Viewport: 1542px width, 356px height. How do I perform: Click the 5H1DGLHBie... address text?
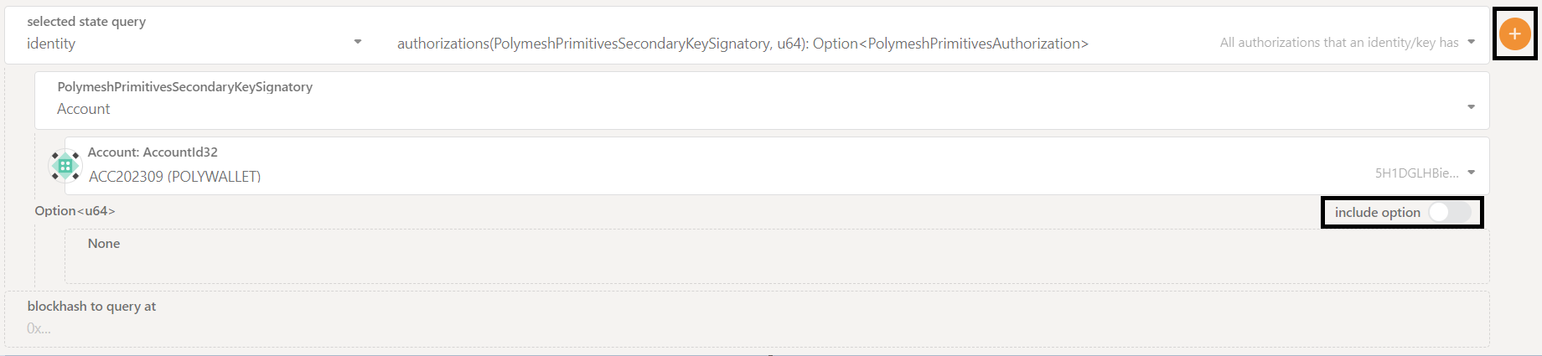tap(1416, 173)
